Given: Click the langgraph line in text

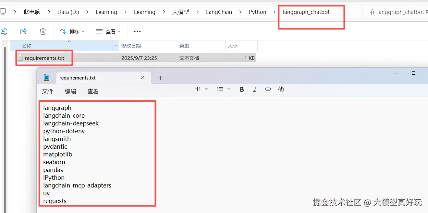Looking at the screenshot, I should (57, 108).
